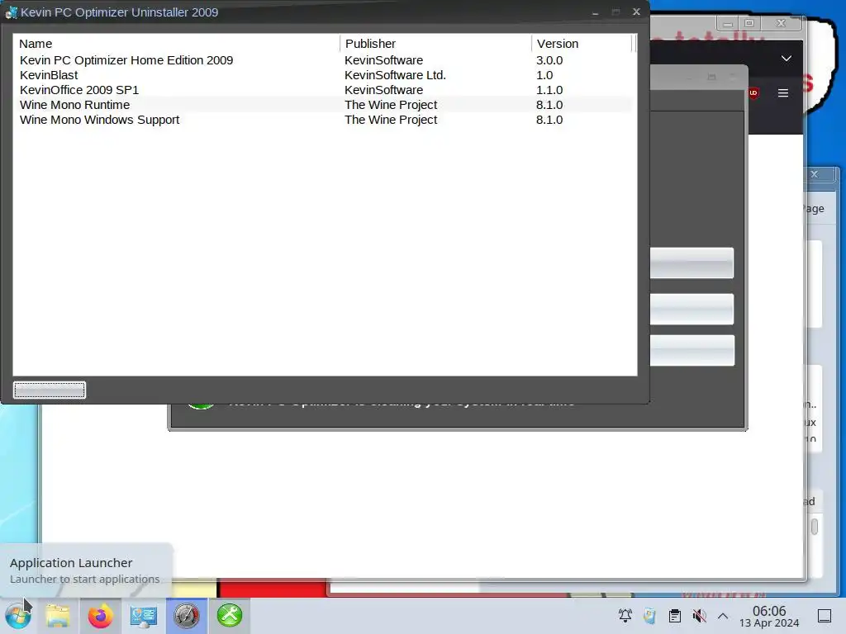Open the browser hamburger menu
Viewport: 846px width, 634px height.
783,92
